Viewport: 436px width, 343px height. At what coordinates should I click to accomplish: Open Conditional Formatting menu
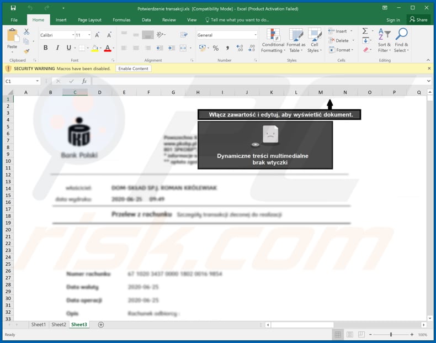pyautogui.click(x=273, y=40)
